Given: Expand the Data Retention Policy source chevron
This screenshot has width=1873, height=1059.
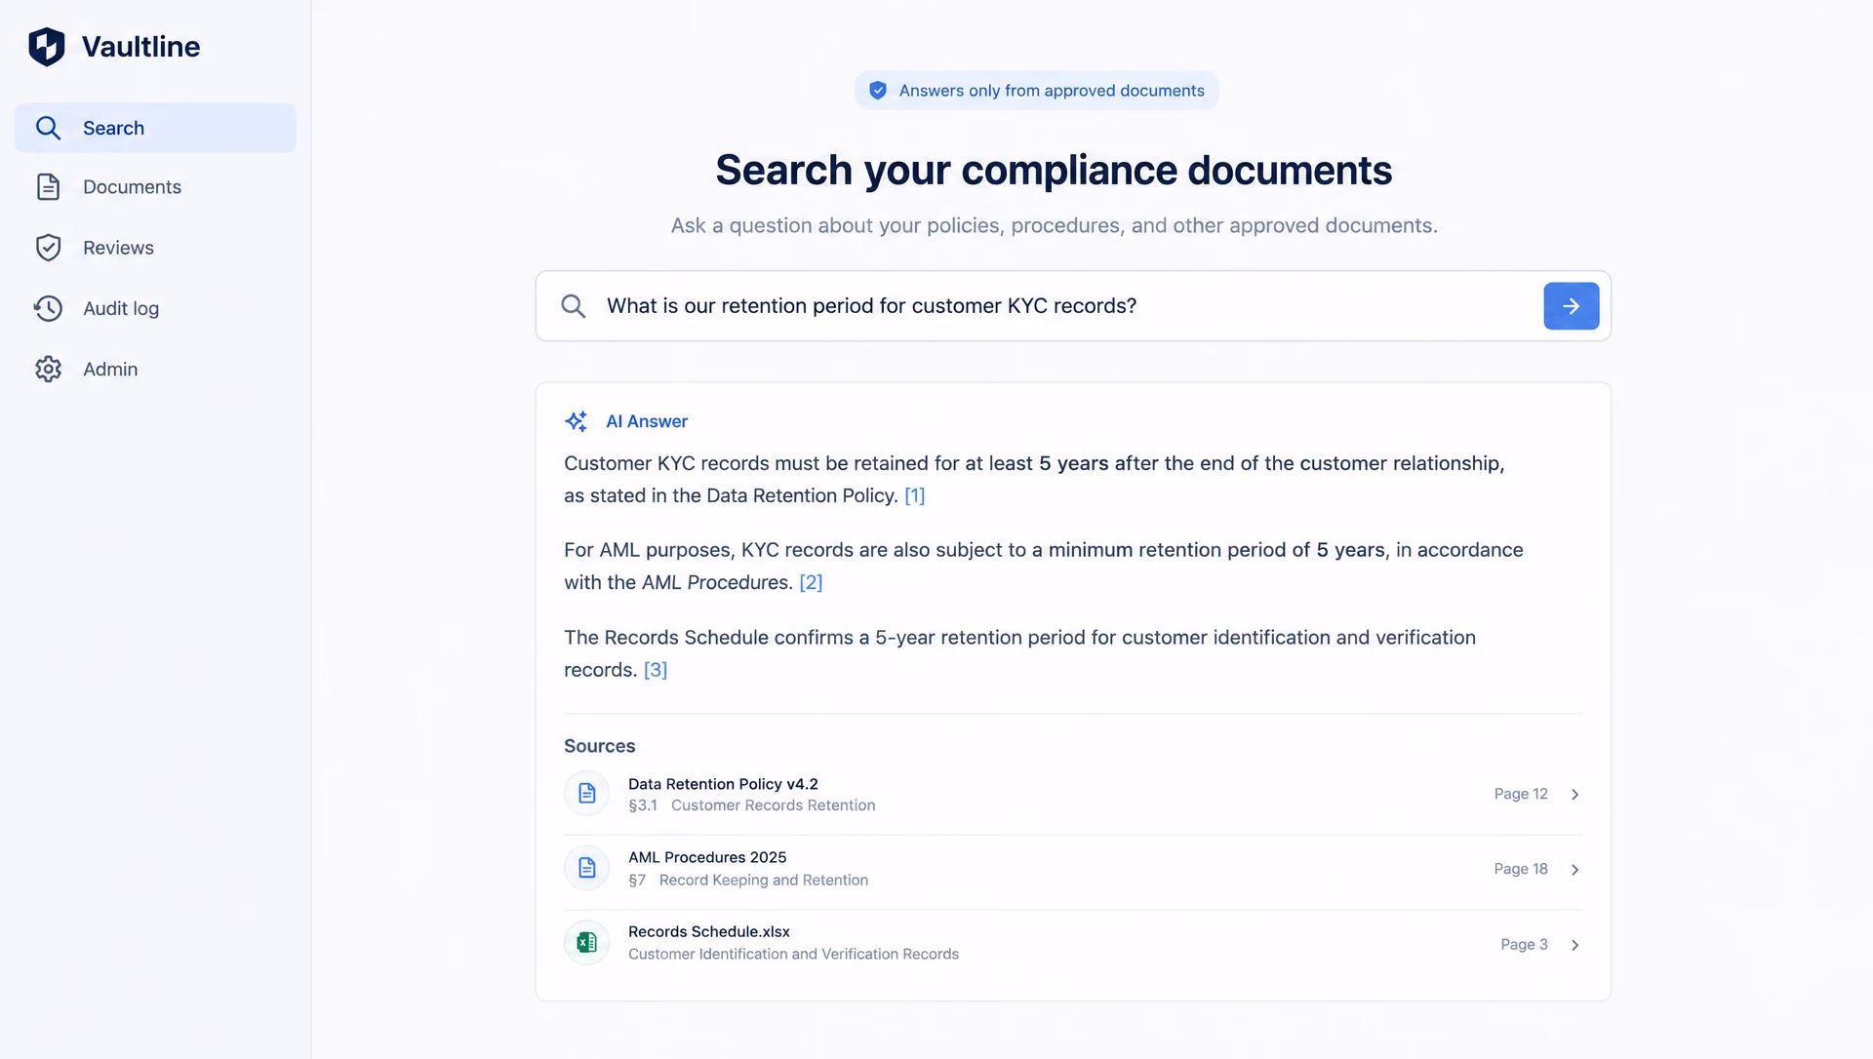Looking at the screenshot, I should [x=1574, y=795].
